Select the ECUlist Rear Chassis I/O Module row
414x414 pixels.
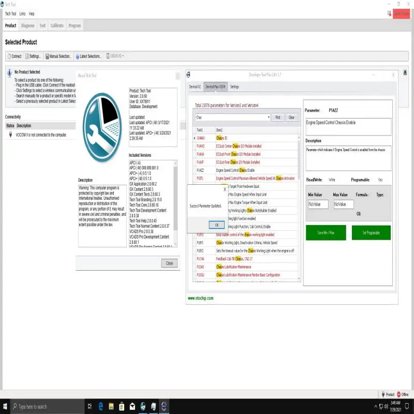click(x=245, y=162)
